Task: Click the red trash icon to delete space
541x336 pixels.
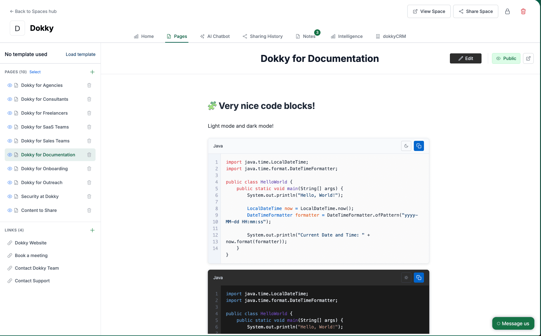Action: coord(523,11)
